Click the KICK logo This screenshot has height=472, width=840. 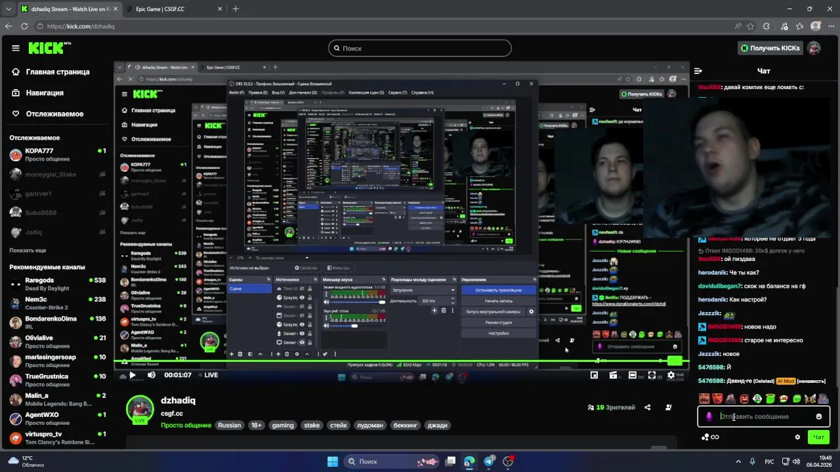(x=50, y=48)
